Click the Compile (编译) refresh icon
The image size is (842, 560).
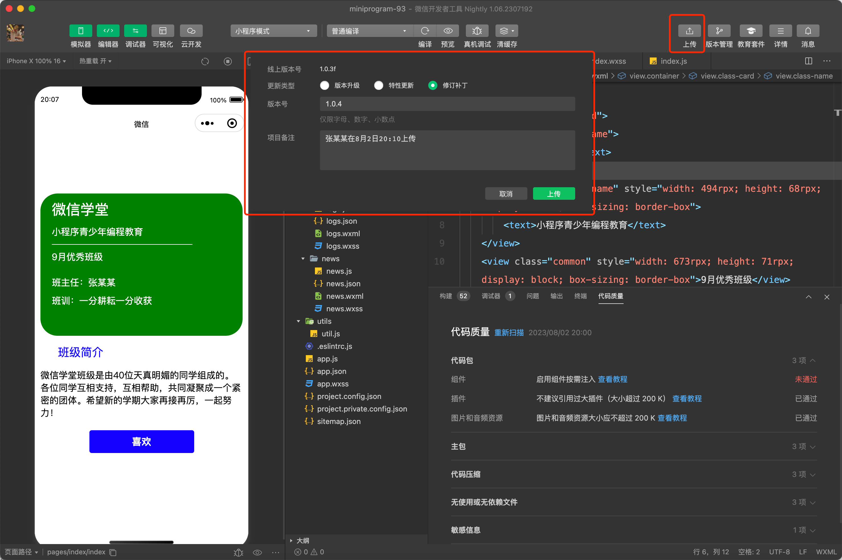point(425,31)
